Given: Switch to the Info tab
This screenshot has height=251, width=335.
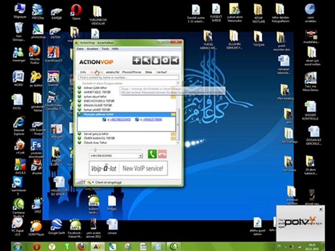Looking at the screenshot, I should point(83,72).
